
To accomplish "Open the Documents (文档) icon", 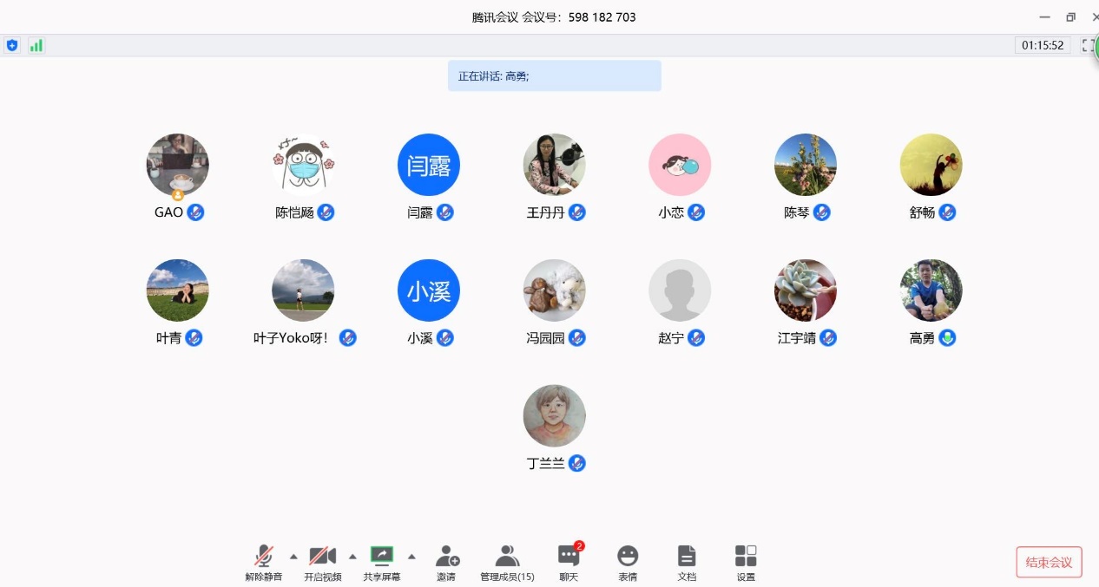I will [x=687, y=563].
